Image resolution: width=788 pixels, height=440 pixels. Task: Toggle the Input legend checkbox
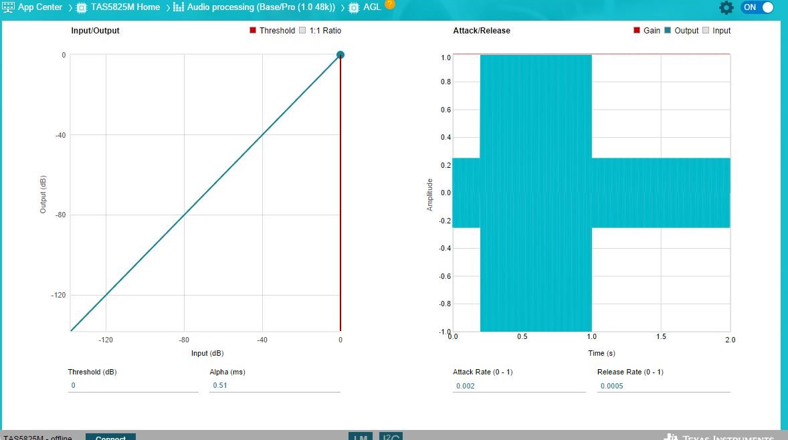tap(706, 30)
